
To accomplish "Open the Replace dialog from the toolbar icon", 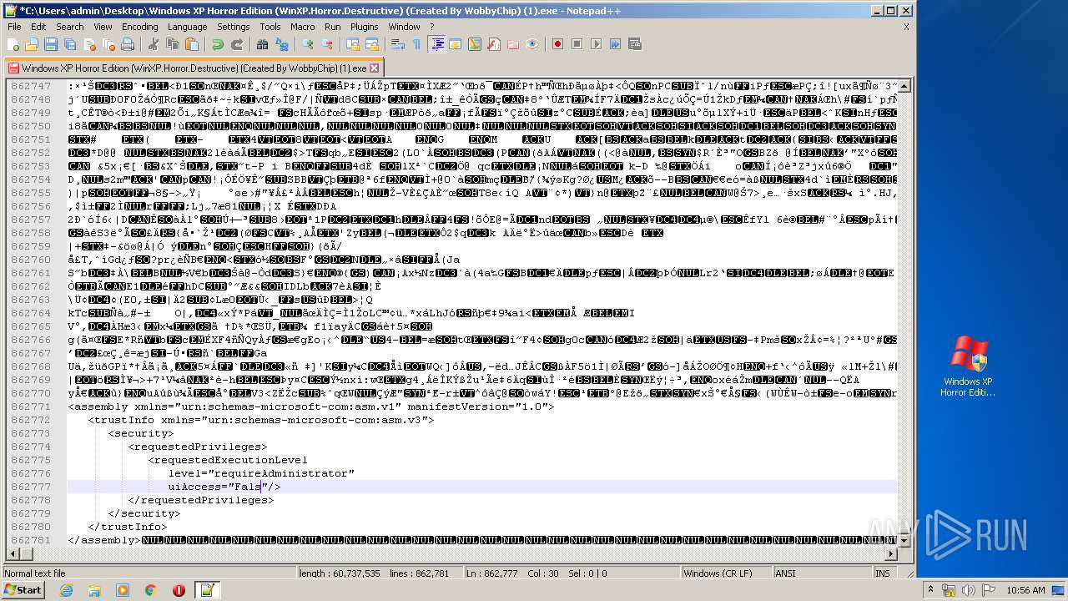I will pos(281,44).
